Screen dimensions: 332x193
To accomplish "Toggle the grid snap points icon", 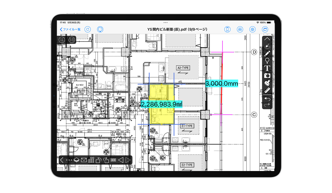I will [x=91, y=160].
